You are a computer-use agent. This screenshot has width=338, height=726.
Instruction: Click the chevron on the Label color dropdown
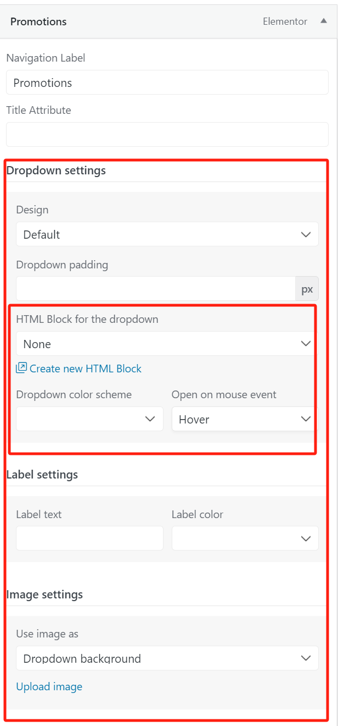[x=306, y=538]
